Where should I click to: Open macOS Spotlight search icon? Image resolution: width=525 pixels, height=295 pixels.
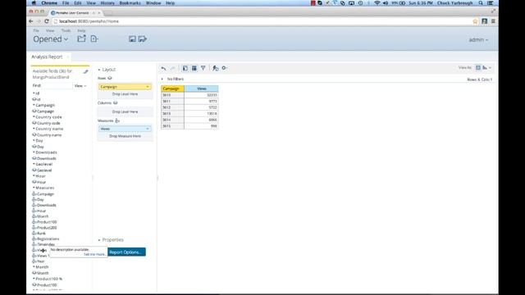[481, 3]
